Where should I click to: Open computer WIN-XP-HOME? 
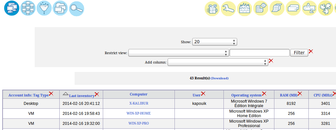138,113
